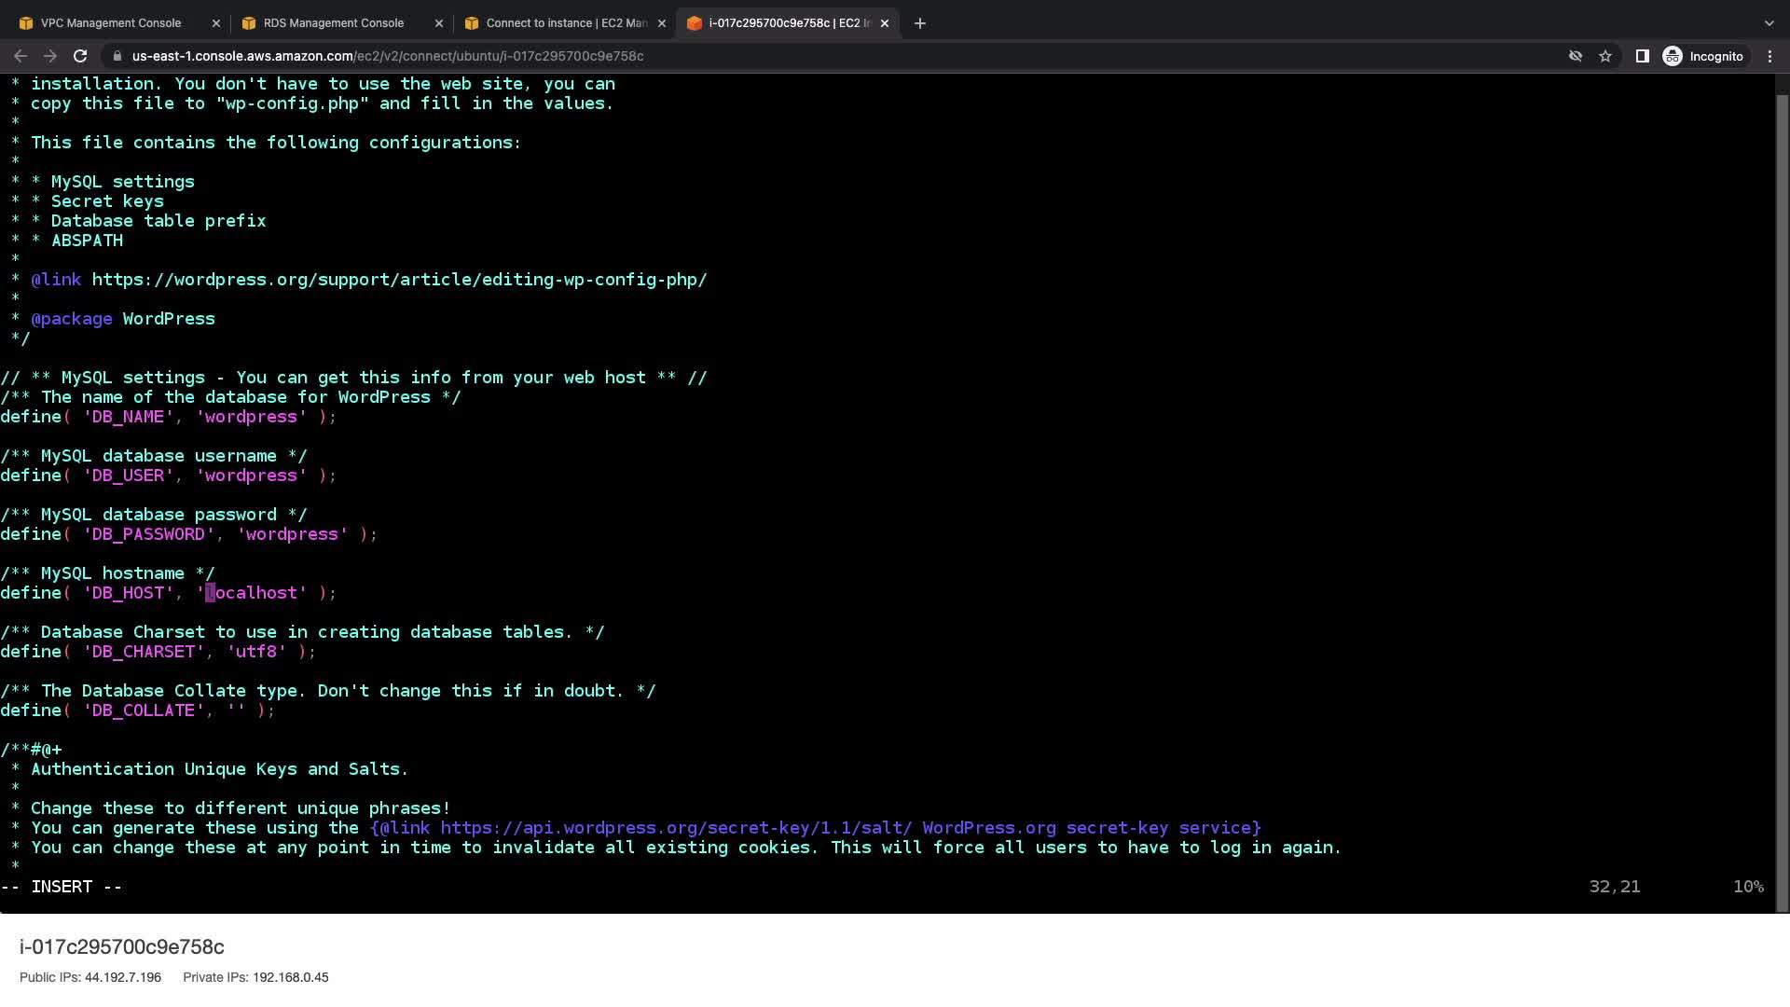
Task: Click the browser back arrow
Action: pos(21,56)
